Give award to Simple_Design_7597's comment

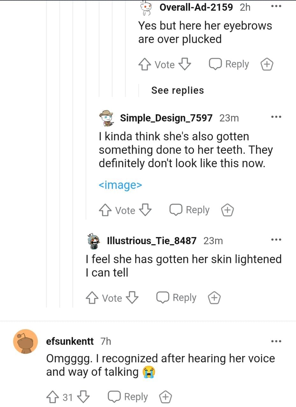point(228,210)
